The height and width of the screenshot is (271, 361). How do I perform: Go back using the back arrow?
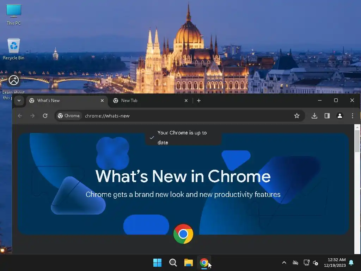click(x=20, y=116)
